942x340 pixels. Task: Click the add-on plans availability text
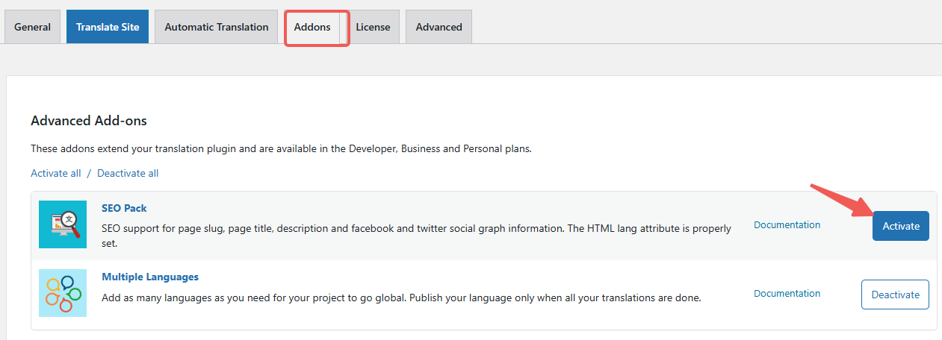[x=281, y=148]
